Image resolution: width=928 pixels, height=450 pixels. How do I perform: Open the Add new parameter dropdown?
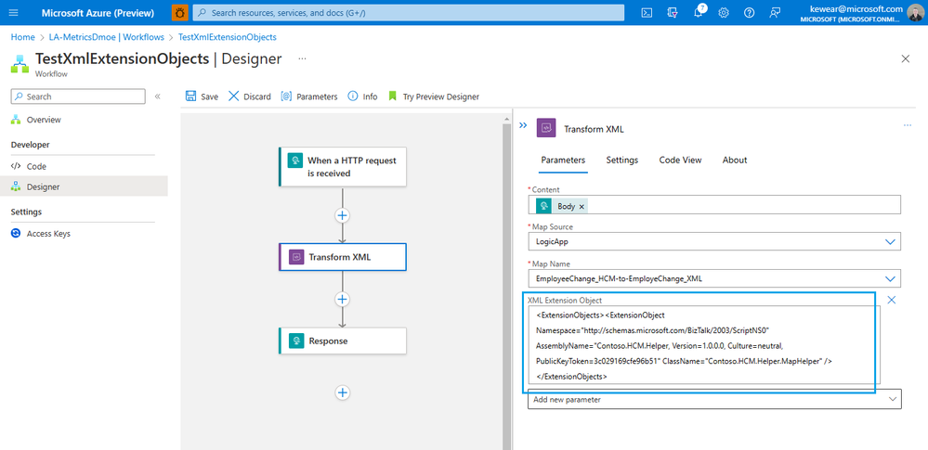[714, 399]
